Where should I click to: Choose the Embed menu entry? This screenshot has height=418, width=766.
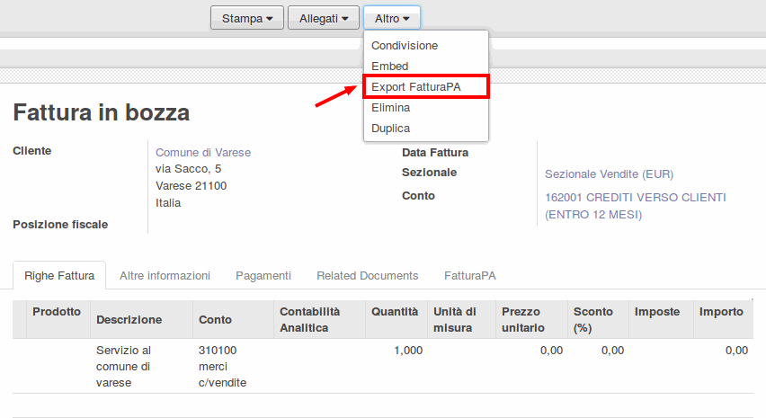point(390,66)
